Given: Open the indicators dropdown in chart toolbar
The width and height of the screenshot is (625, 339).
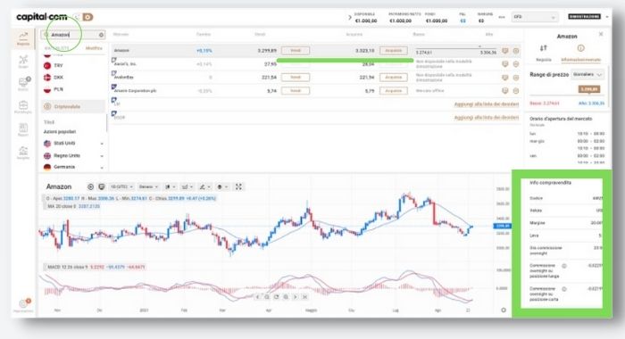Looking at the screenshot, I should click(x=187, y=186).
